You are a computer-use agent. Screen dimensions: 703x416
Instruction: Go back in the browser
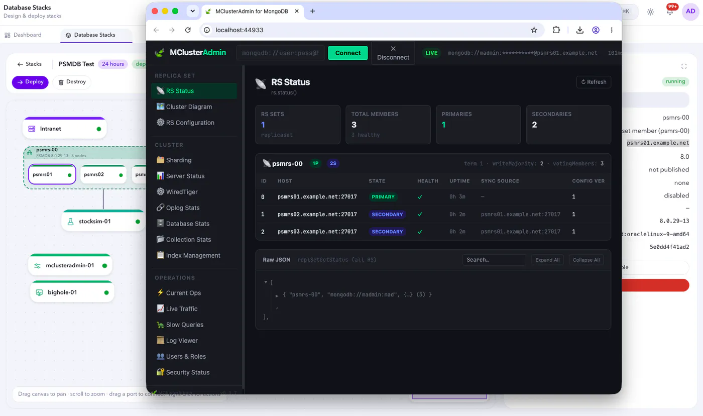pos(156,30)
